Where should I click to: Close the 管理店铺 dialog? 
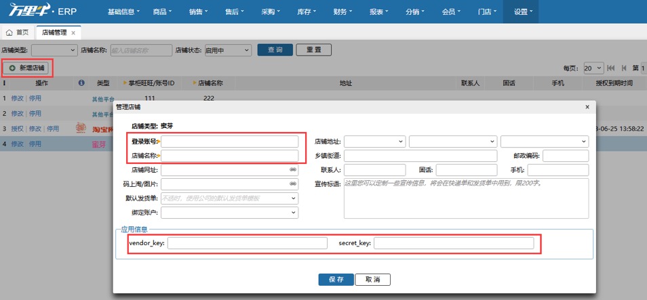(587, 107)
